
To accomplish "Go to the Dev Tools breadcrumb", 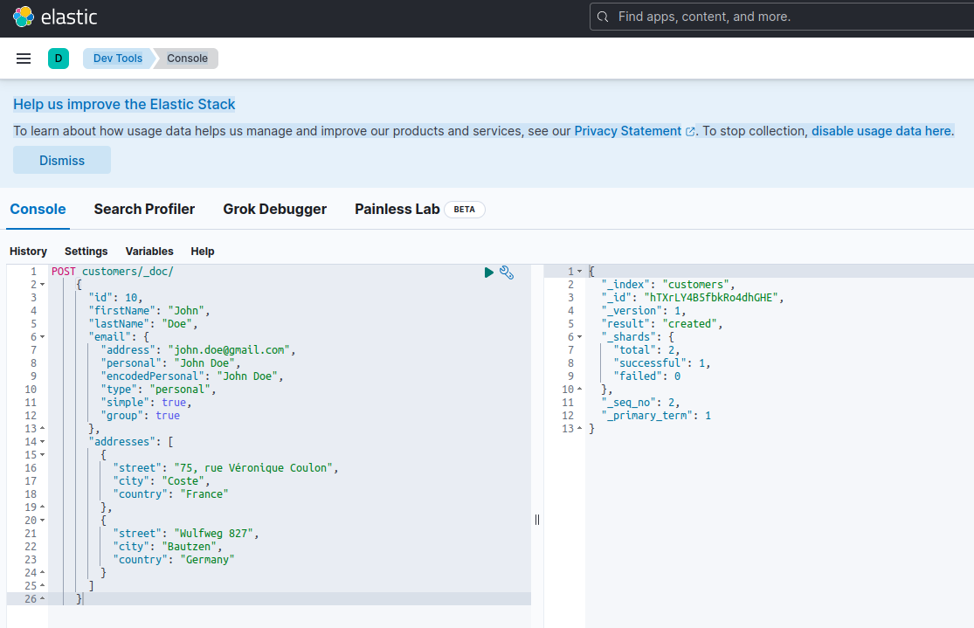I will (x=117, y=59).
